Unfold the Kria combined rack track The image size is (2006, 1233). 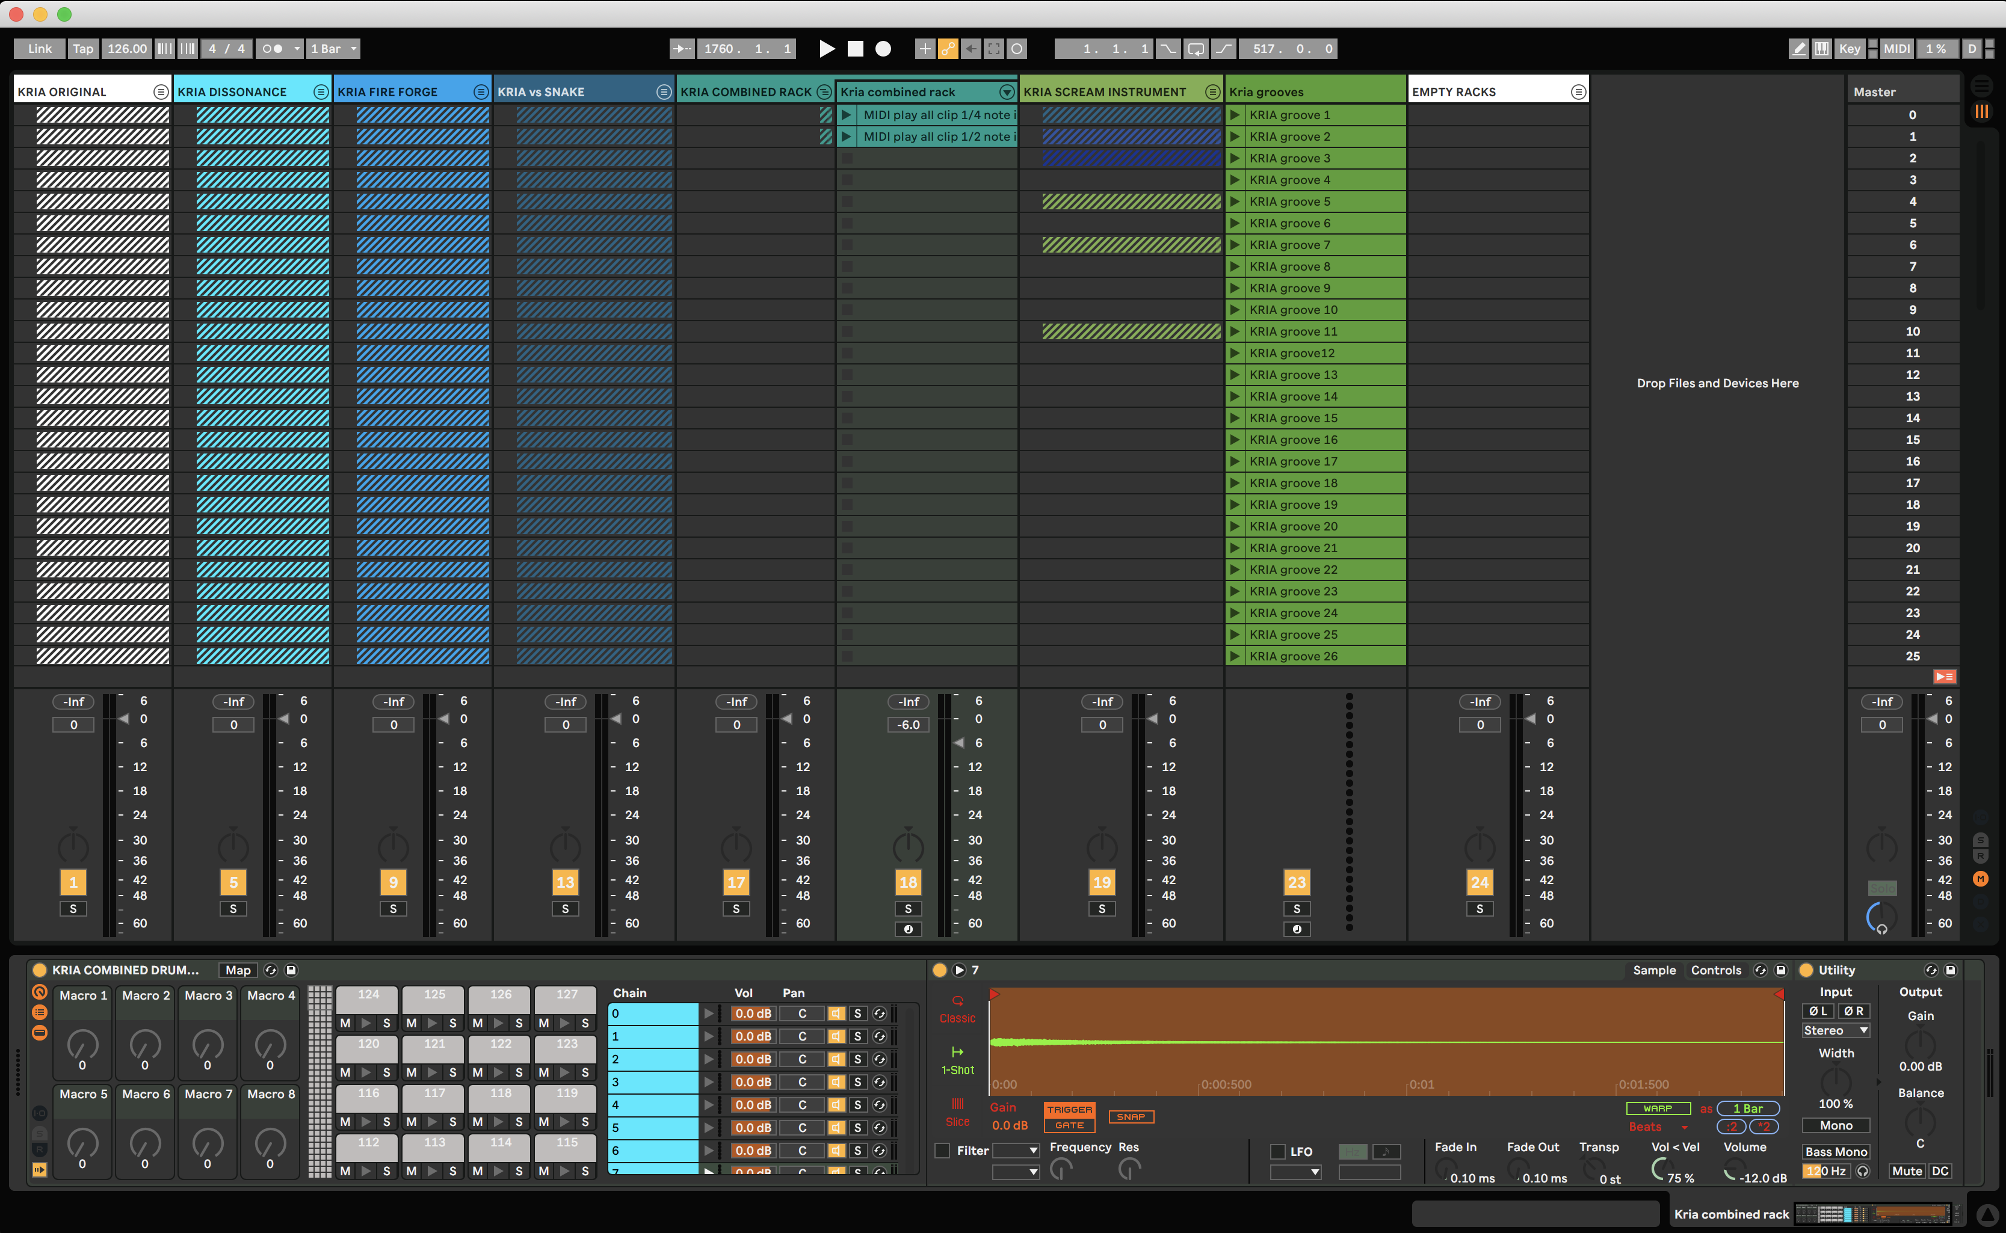point(1007,92)
